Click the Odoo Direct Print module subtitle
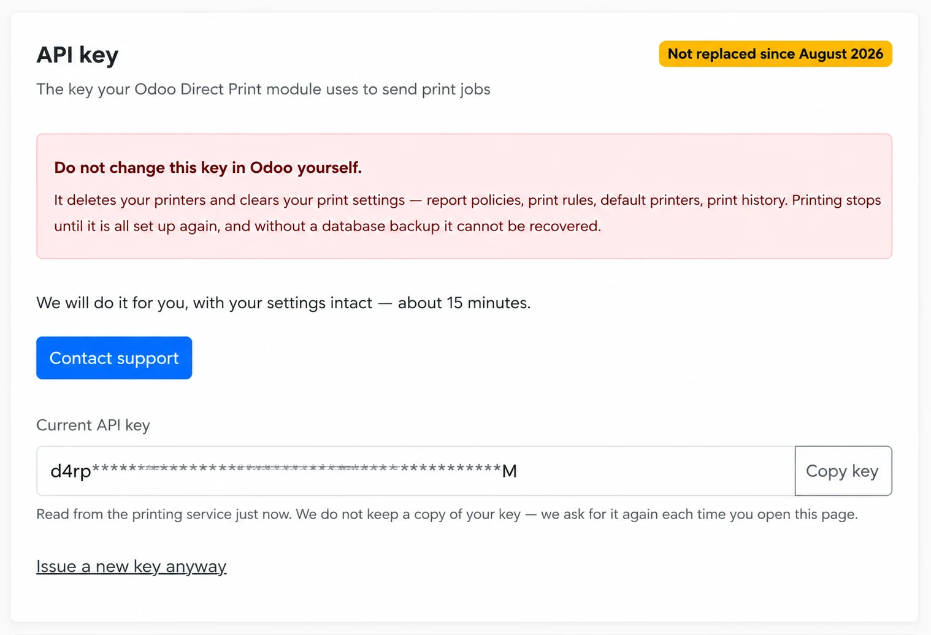The height and width of the screenshot is (635, 931). point(263,89)
